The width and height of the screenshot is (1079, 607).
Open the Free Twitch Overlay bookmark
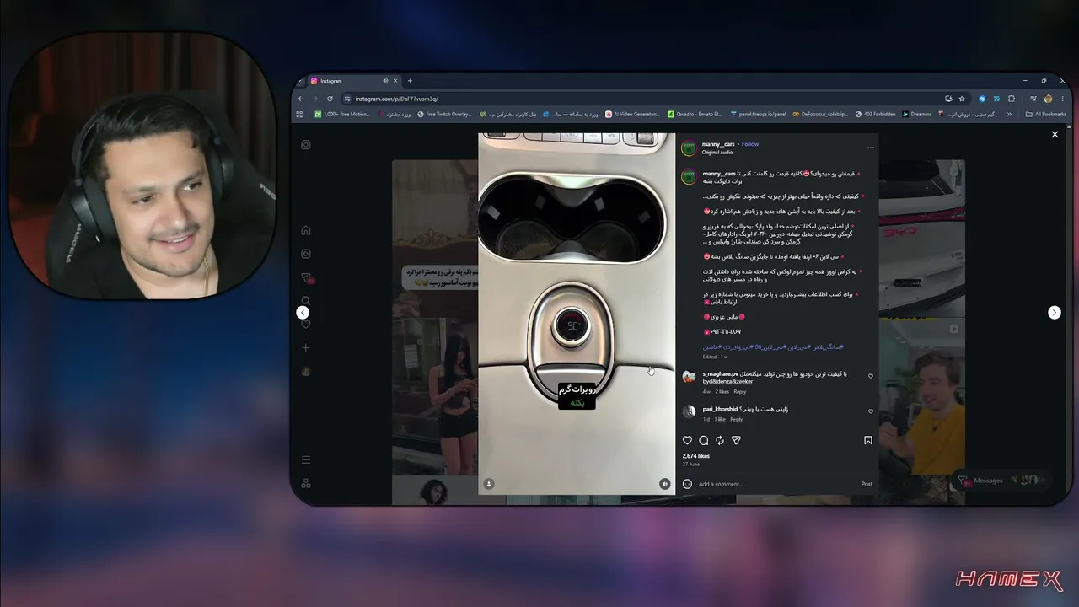pos(444,114)
